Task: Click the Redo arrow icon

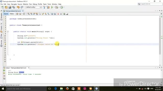Action: pos(22,7)
